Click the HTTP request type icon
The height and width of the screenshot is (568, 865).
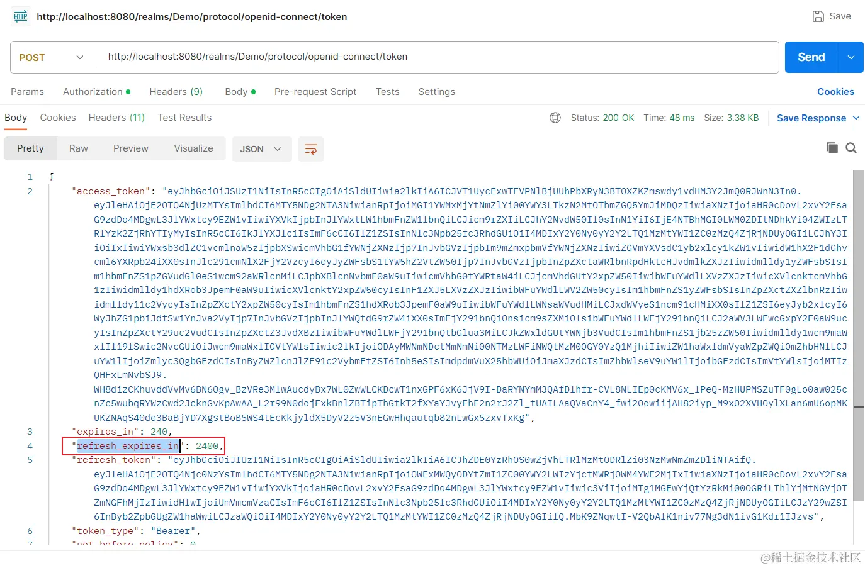click(x=21, y=16)
